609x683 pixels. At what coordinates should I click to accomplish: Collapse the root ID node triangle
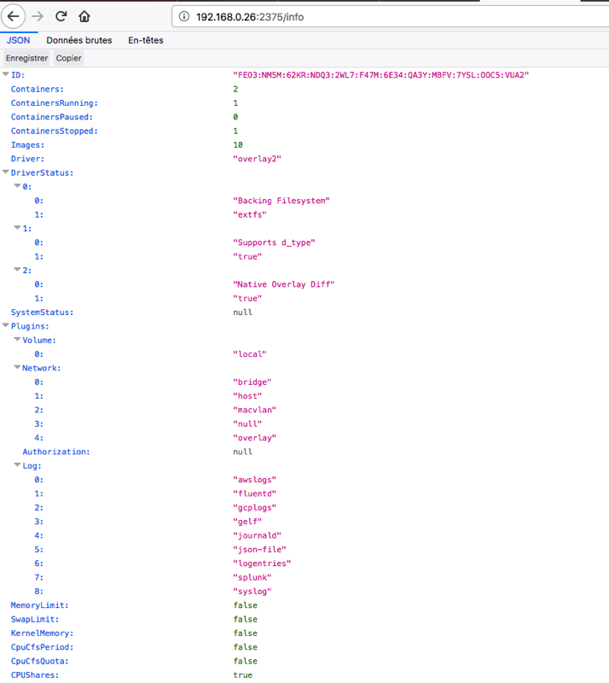tap(6, 75)
